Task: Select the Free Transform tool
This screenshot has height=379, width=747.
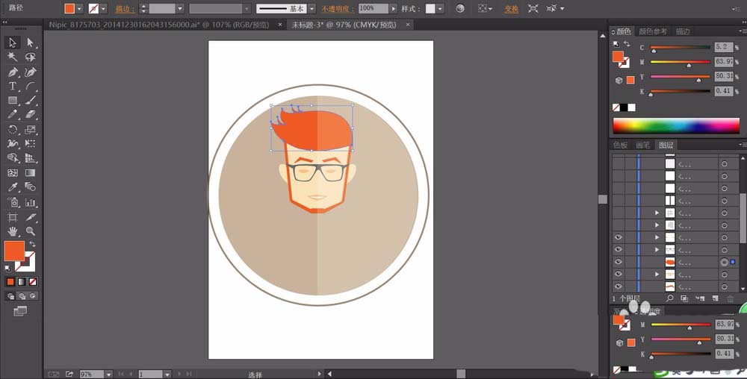Action: [x=30, y=143]
